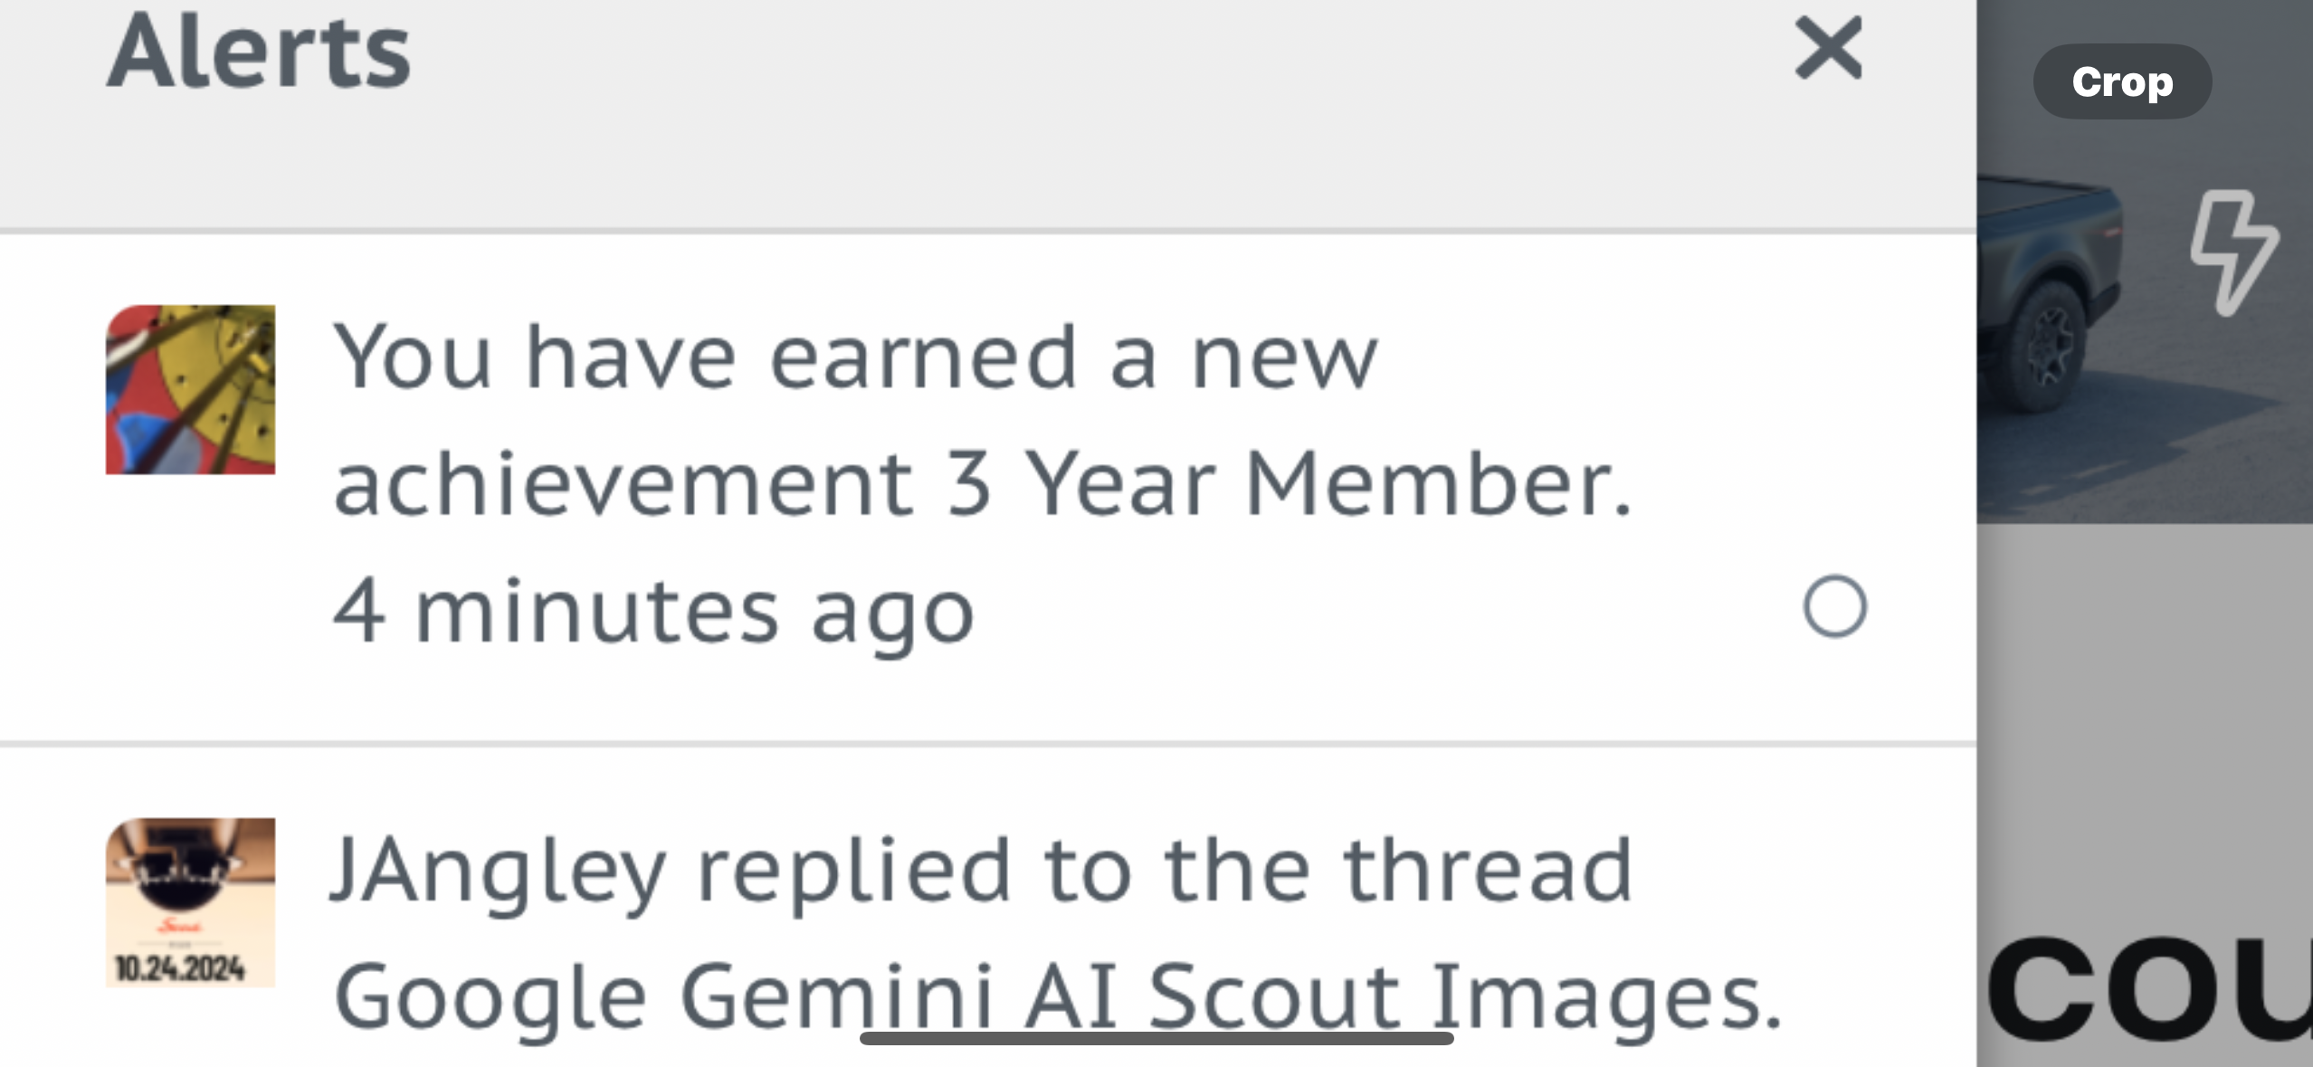The width and height of the screenshot is (2313, 1067).
Task: Open the dartboard avatar thumbnail
Action: coord(191,390)
